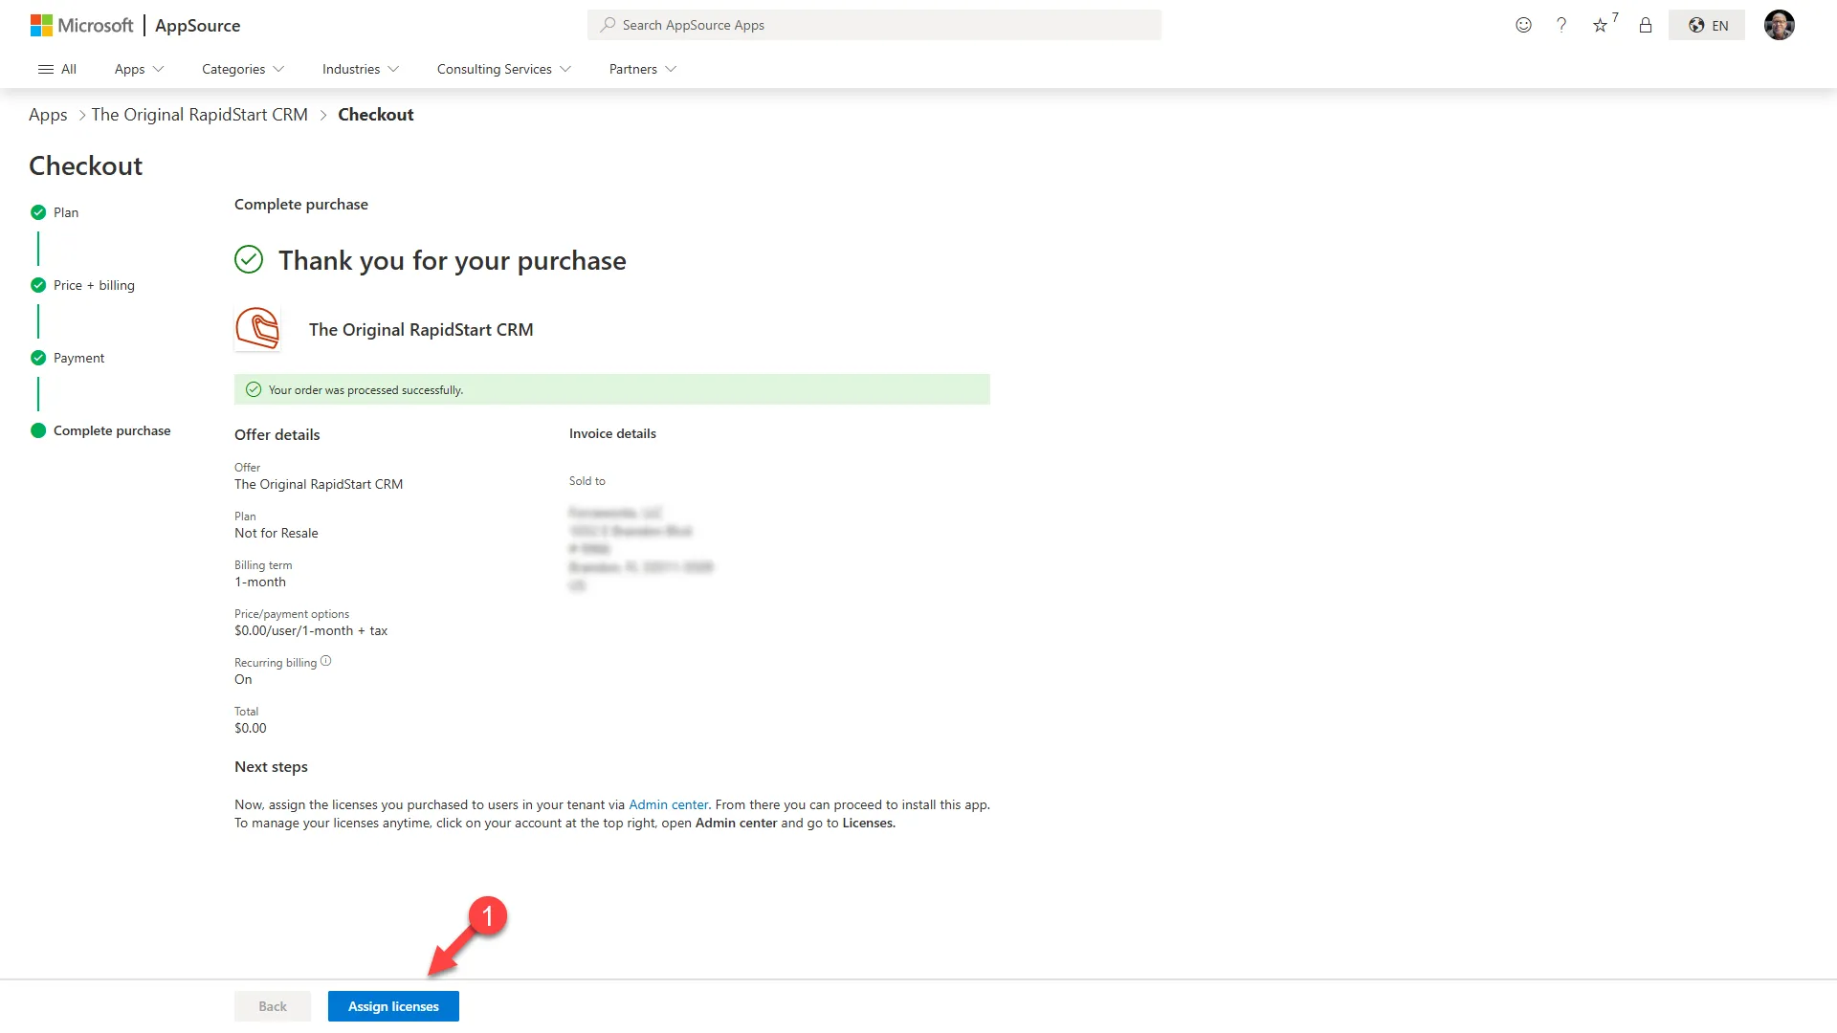Click the help question mark icon

(x=1561, y=25)
